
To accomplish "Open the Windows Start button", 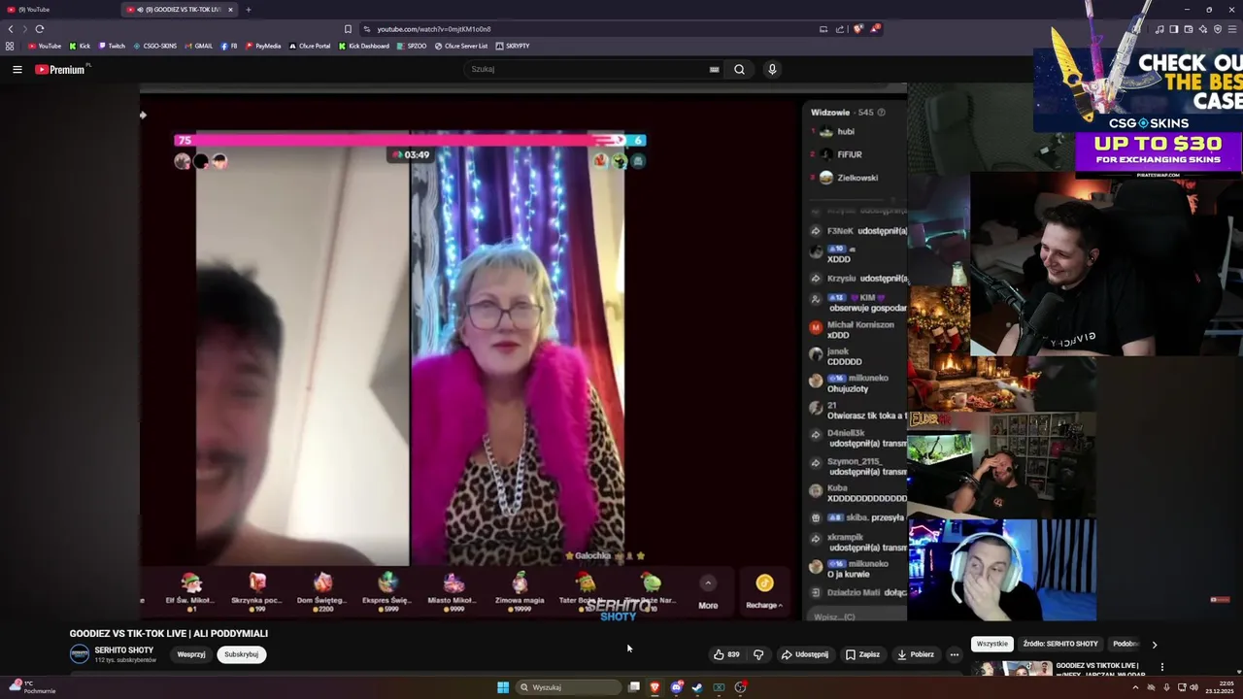I will 503,687.
